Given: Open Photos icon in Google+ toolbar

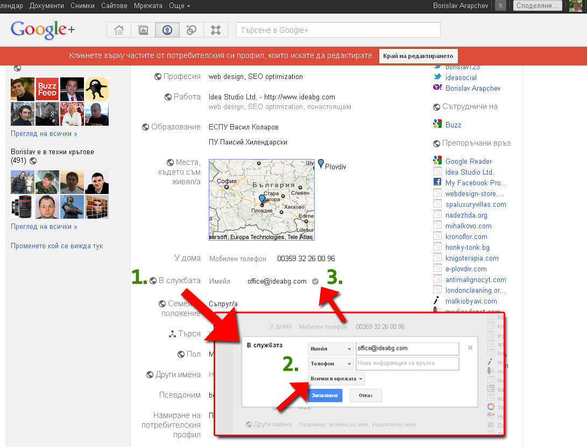Looking at the screenshot, I should [143, 30].
